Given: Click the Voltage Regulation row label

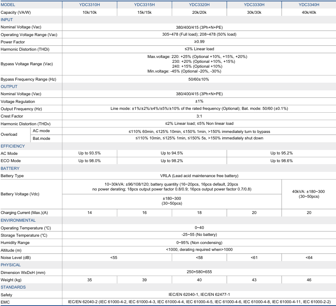Looking at the screenshot, I should coord(18,102).
